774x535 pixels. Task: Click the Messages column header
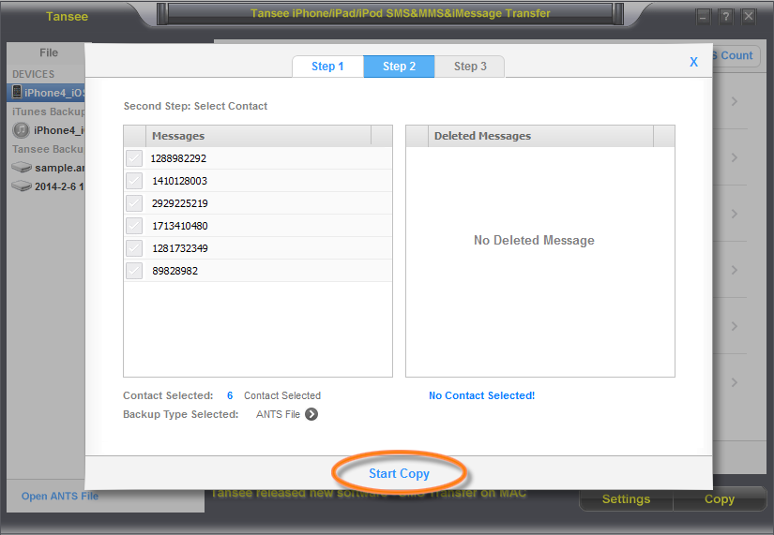pos(259,136)
